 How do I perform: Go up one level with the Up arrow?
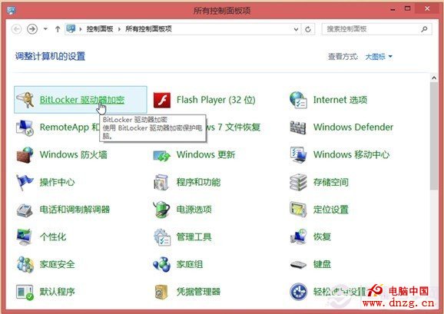[x=58, y=29]
